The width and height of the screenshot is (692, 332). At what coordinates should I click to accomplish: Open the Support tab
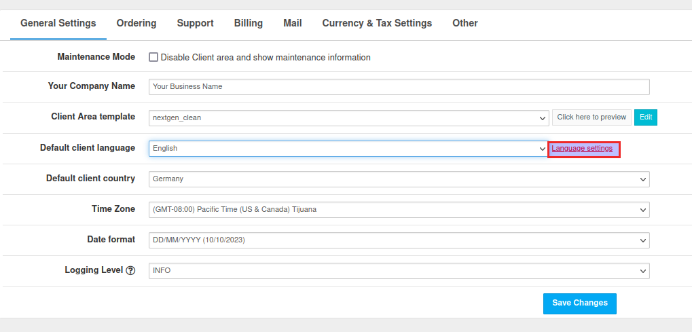click(196, 23)
